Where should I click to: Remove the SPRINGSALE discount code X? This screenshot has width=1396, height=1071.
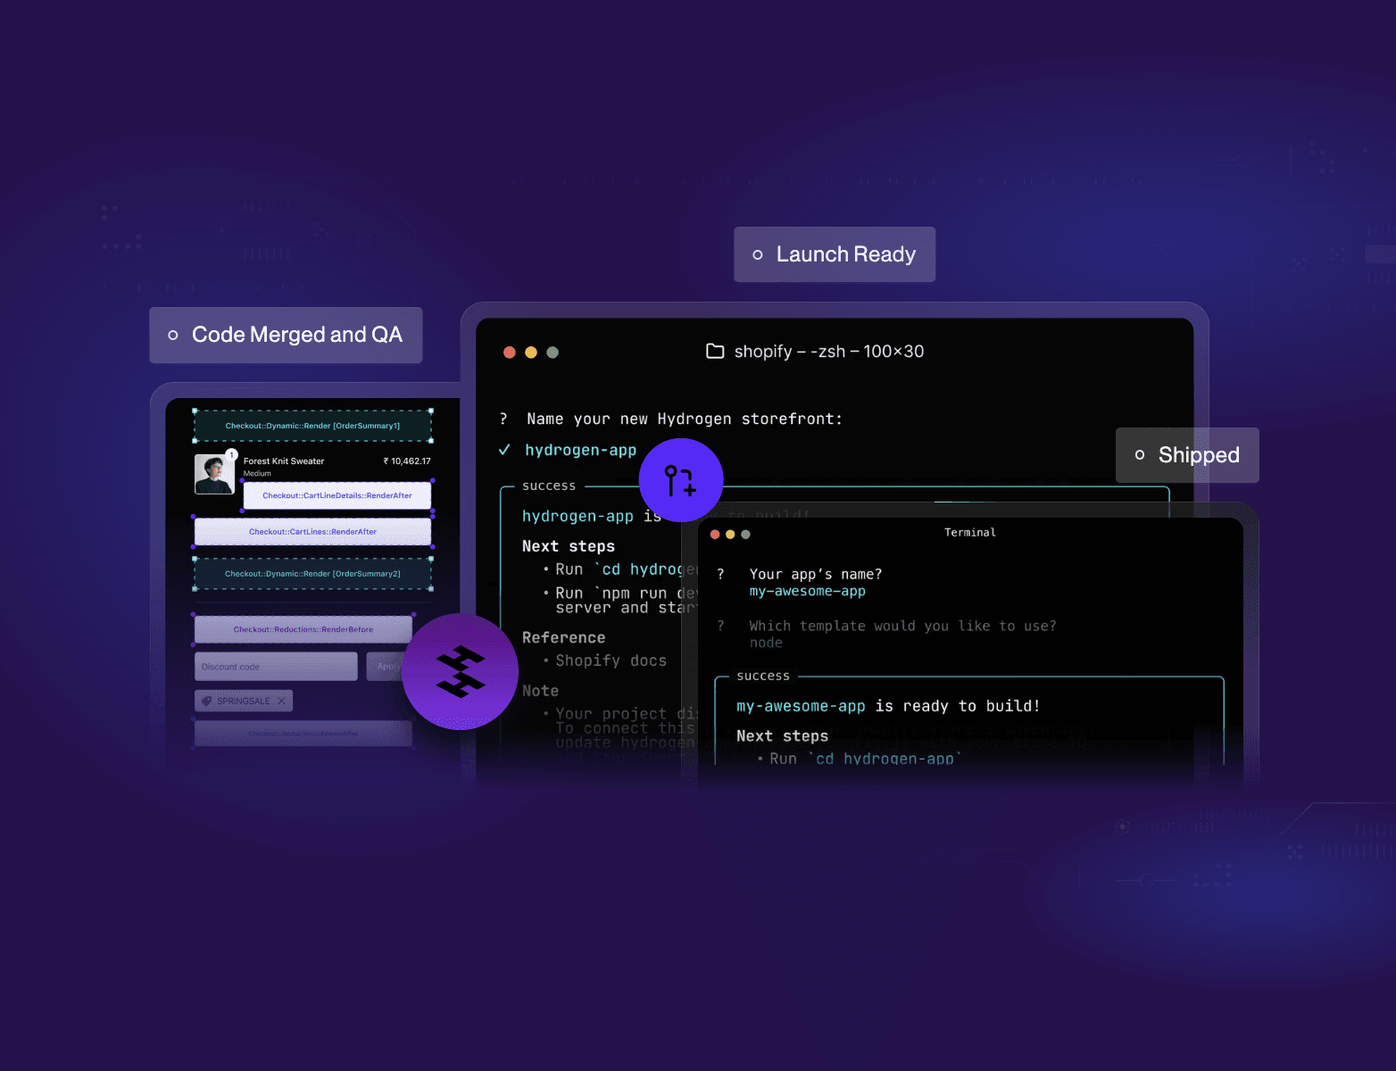point(281,701)
